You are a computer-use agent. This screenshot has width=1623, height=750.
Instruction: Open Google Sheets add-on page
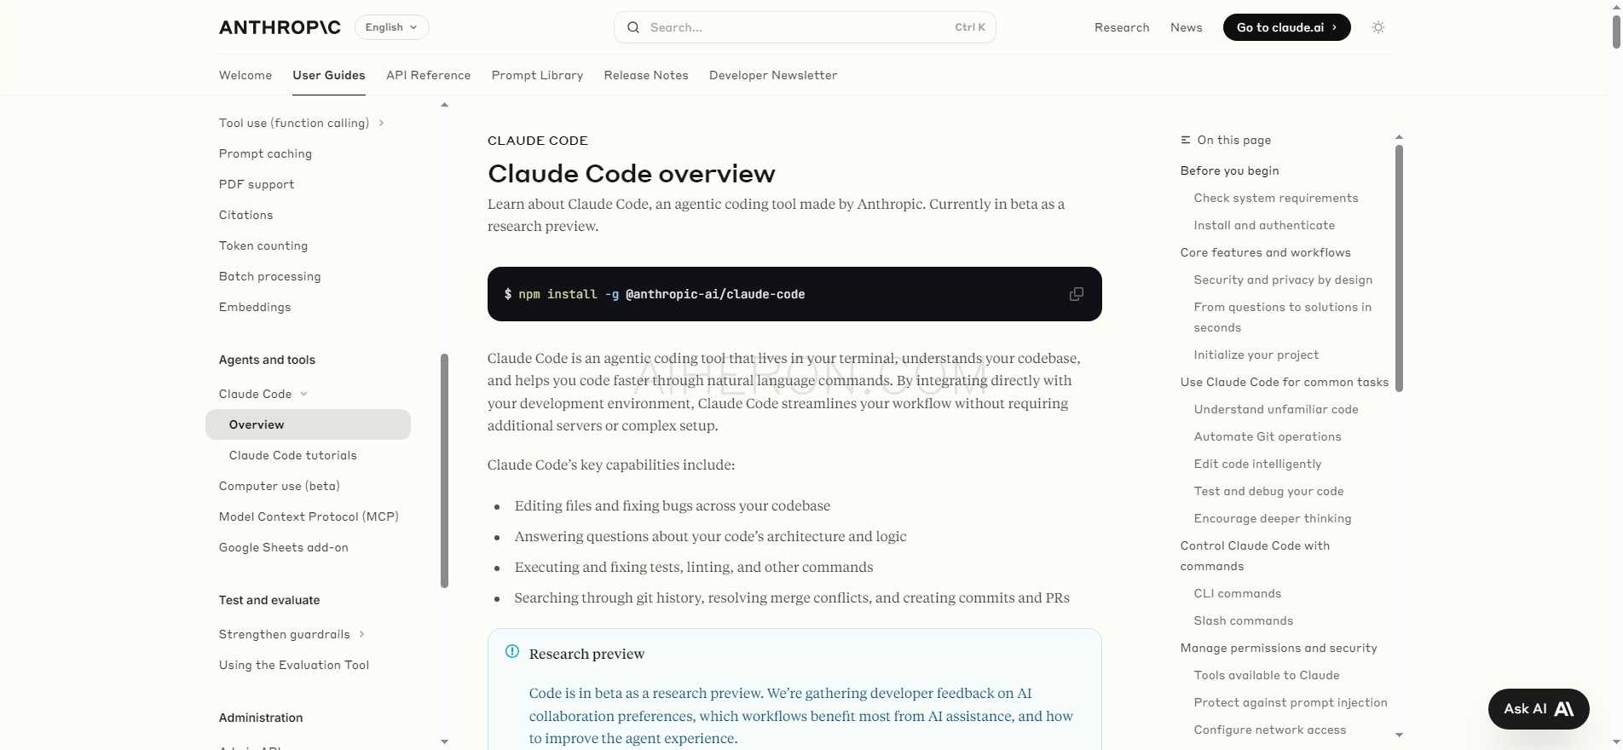coord(284,547)
